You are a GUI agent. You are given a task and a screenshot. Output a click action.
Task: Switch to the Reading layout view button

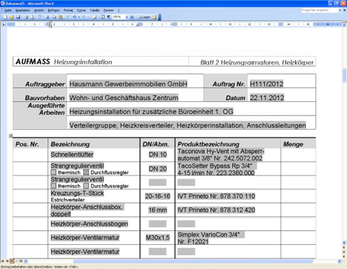click(x=21, y=261)
